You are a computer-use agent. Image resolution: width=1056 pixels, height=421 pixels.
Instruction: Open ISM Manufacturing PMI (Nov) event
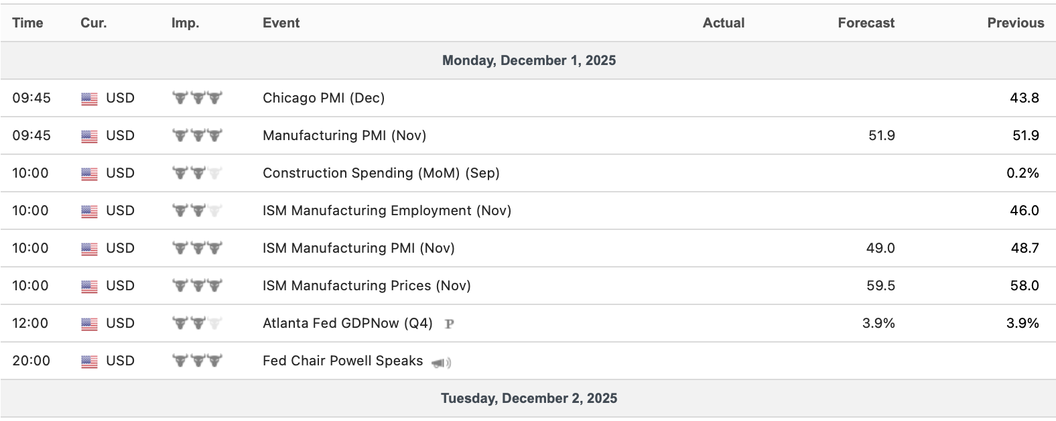358,248
